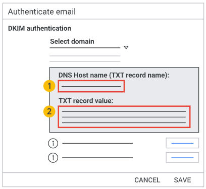Viewport: 206px width, 189px height.
Task: Click the lower info circle icon
Action: click(53, 158)
